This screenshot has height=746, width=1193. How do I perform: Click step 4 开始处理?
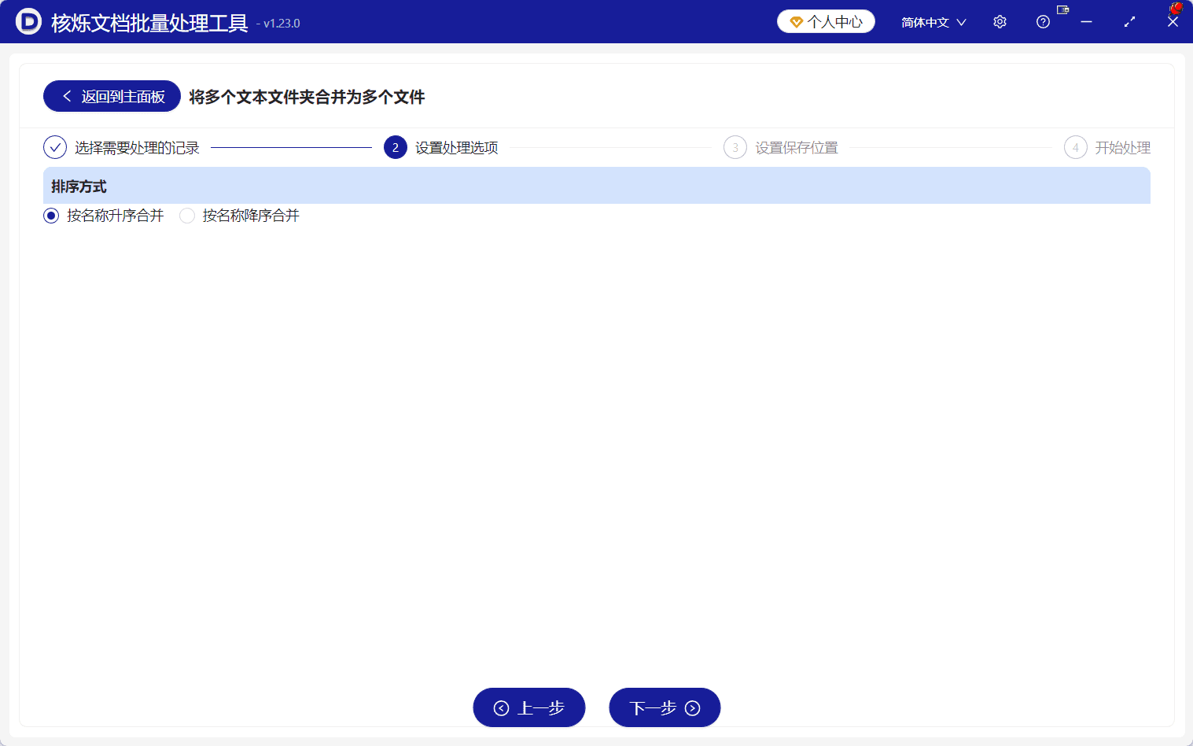click(1107, 147)
